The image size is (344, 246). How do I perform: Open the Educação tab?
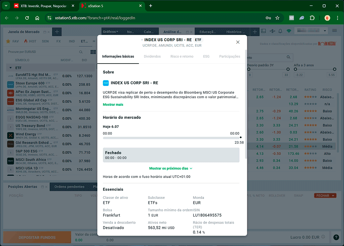coord(207,32)
